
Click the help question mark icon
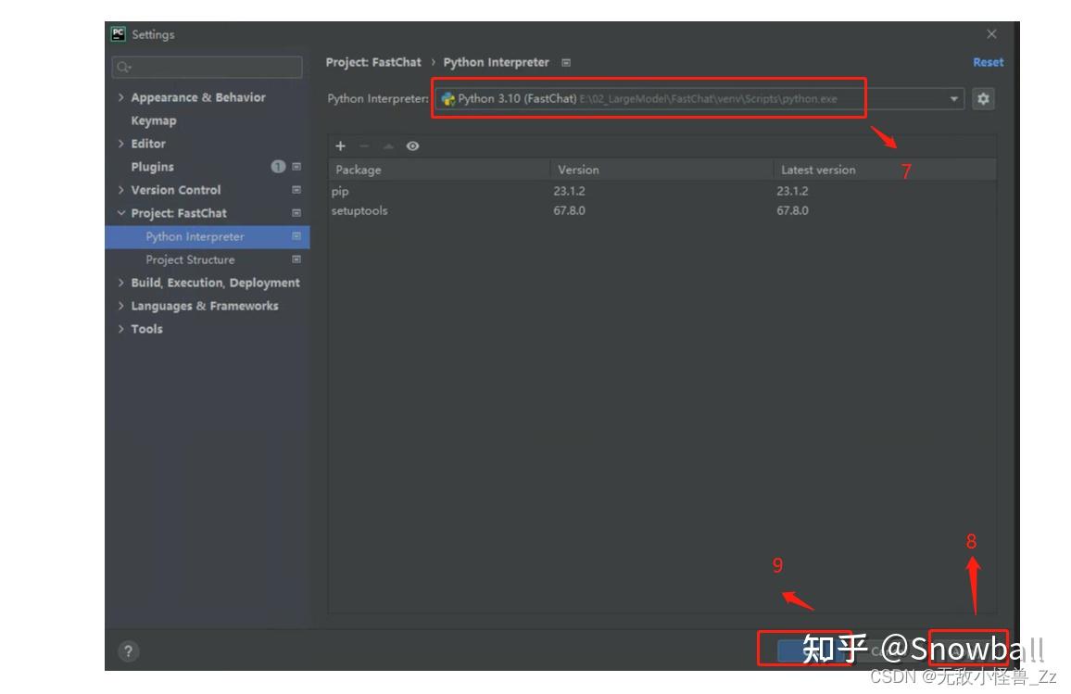127,651
